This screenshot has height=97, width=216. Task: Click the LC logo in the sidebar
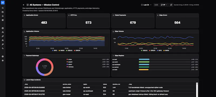click(3, 2)
